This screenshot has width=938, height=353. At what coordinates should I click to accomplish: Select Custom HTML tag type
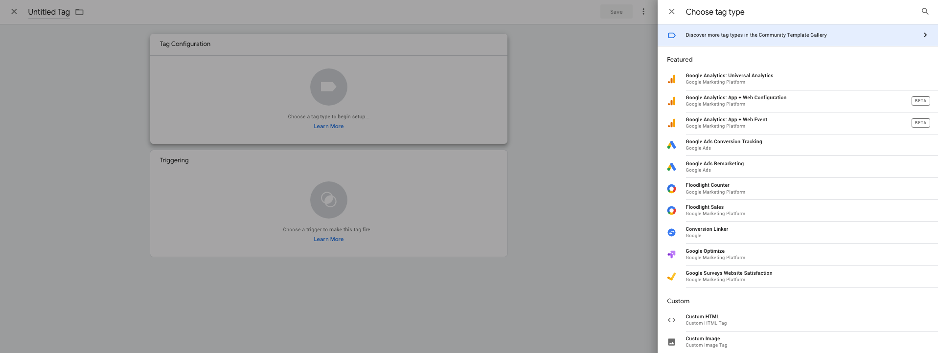pos(798,320)
